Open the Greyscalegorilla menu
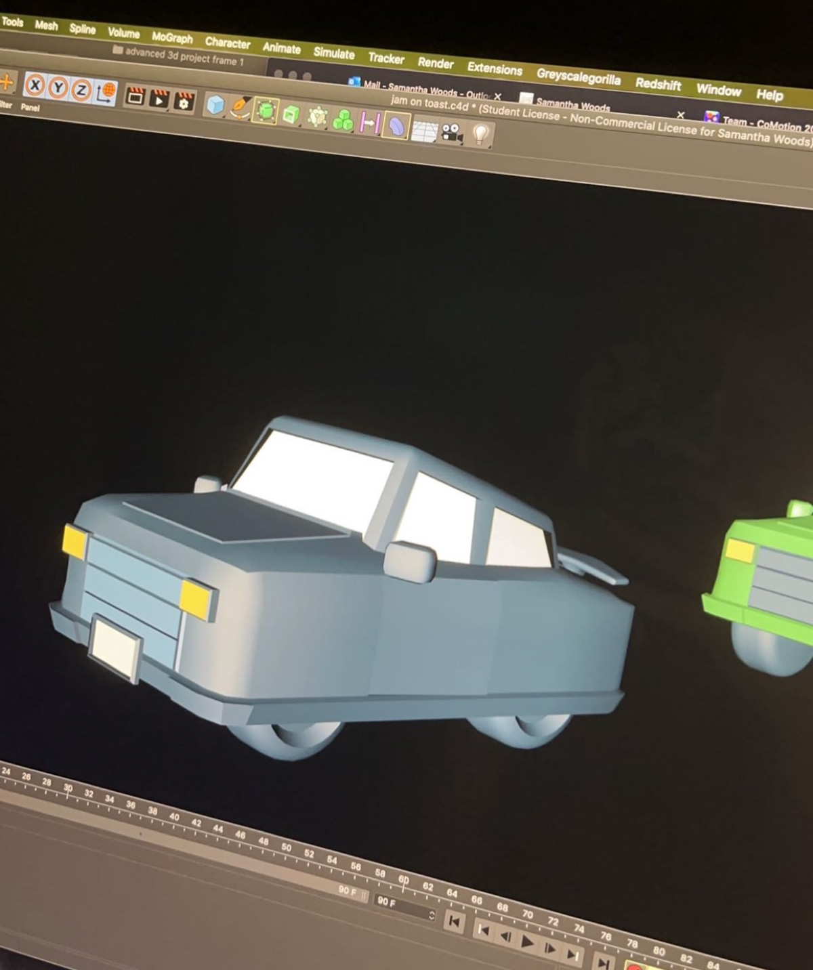This screenshot has width=813, height=970. coord(579,77)
